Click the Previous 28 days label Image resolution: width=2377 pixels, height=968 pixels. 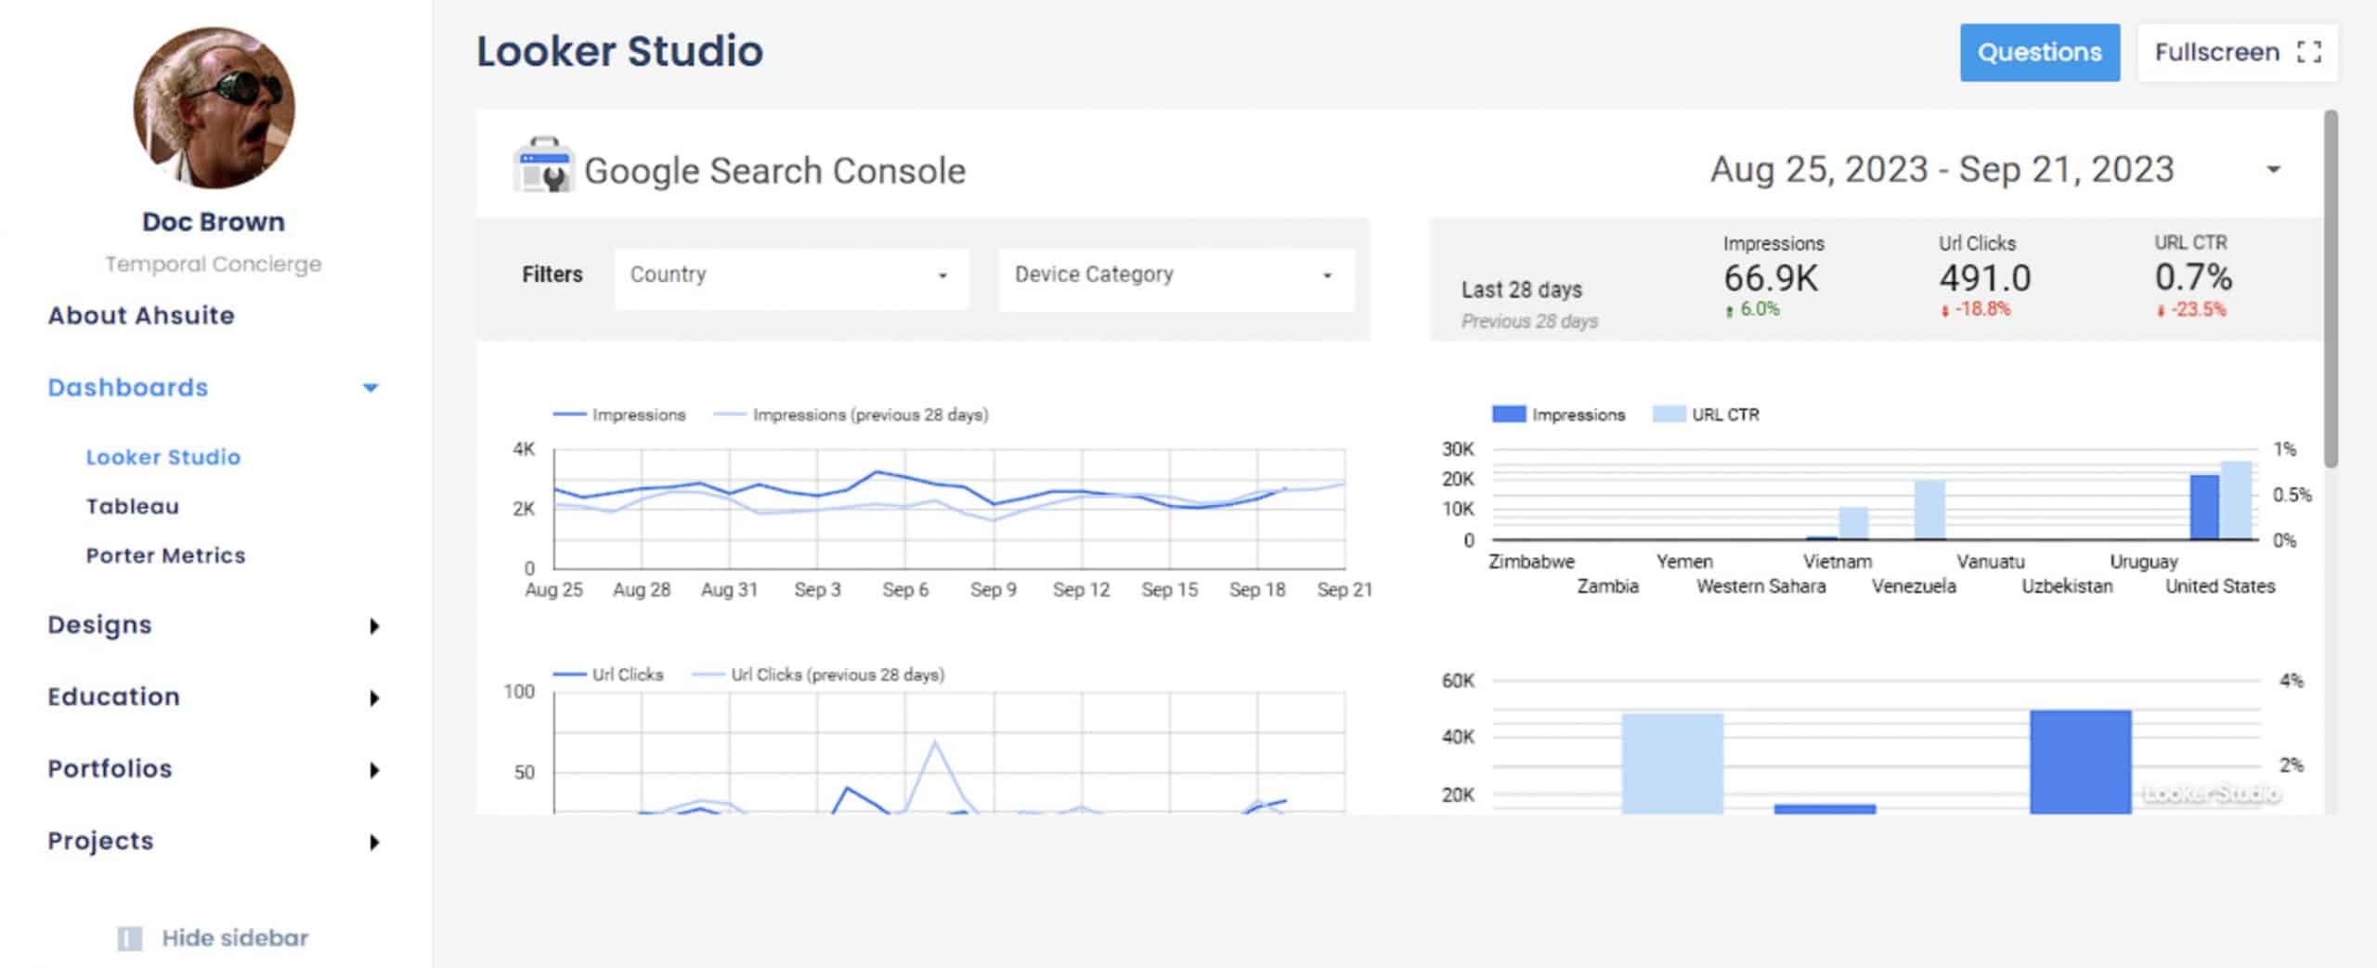[x=1529, y=321]
